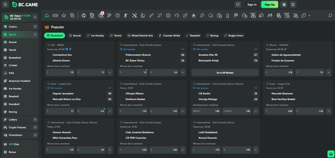Screen dimensions: 335x158
Task: Select the League of Legends icon
Action: tap(143, 15)
